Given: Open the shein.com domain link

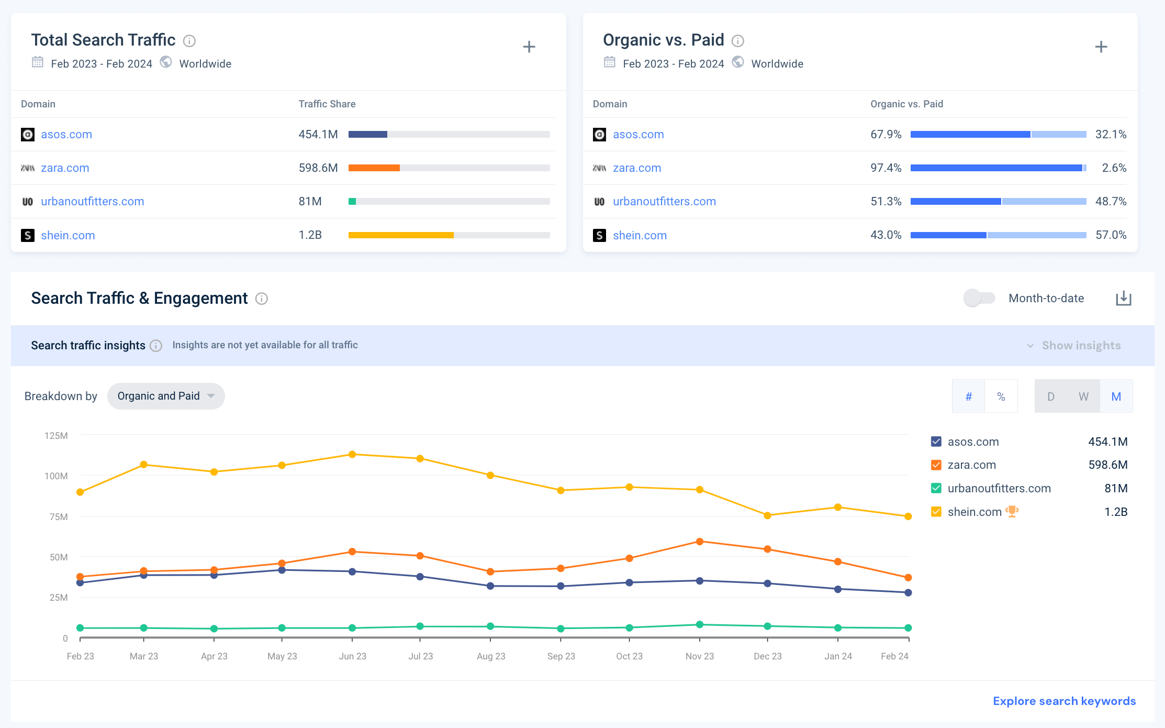Looking at the screenshot, I should click(68, 235).
